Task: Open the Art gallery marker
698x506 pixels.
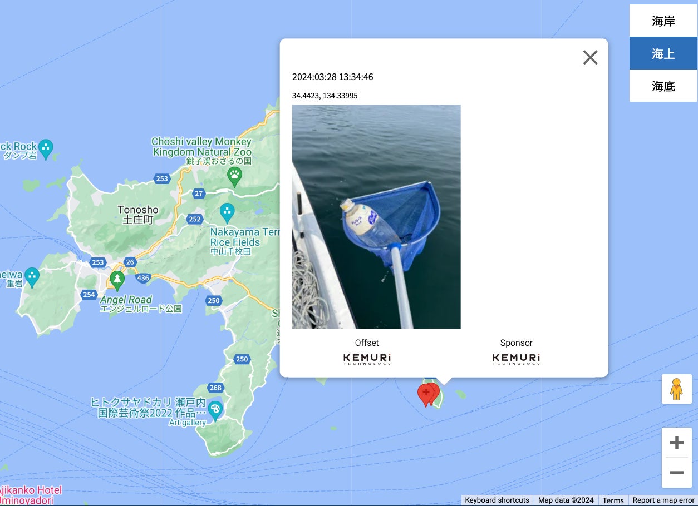Action: tap(215, 411)
